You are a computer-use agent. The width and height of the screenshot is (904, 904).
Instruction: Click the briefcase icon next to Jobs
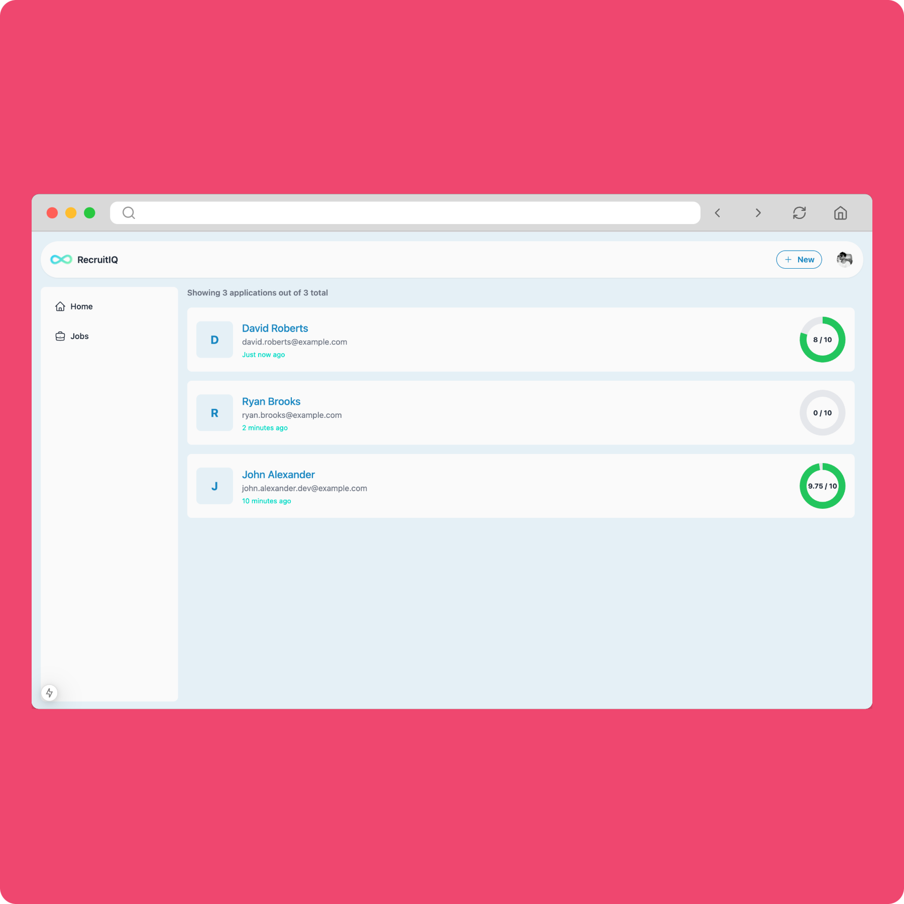pos(60,336)
